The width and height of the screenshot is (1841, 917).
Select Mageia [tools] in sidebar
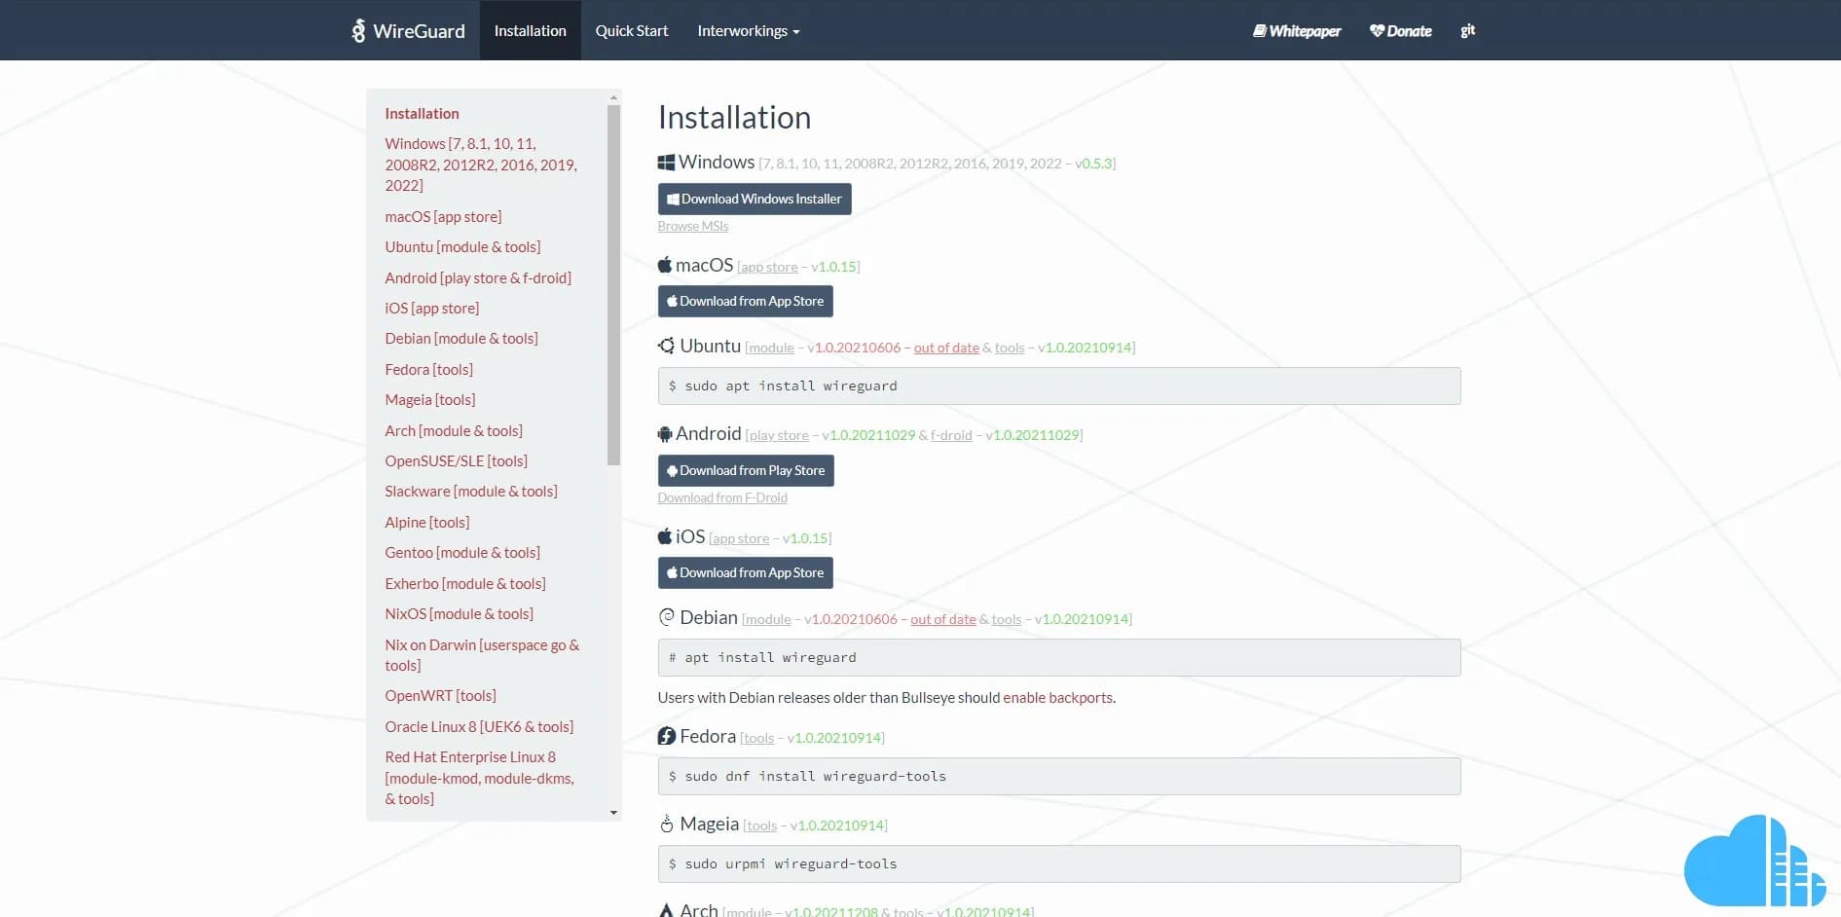pyautogui.click(x=430, y=400)
